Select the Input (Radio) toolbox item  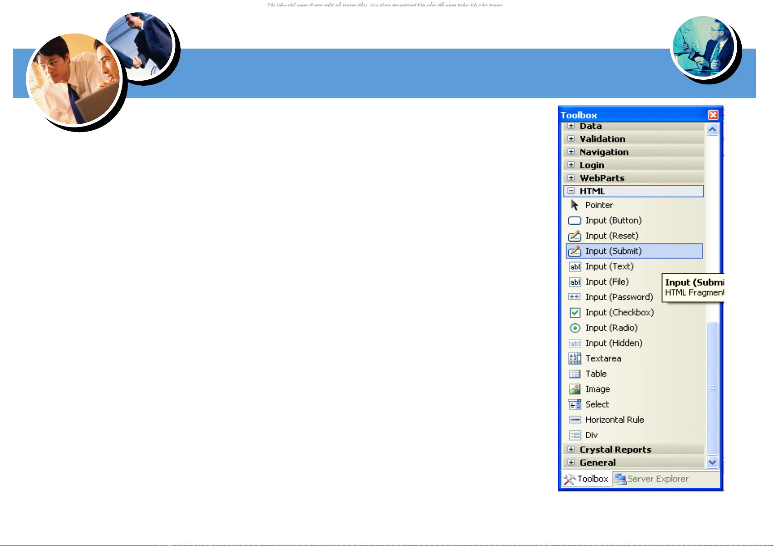(x=611, y=328)
